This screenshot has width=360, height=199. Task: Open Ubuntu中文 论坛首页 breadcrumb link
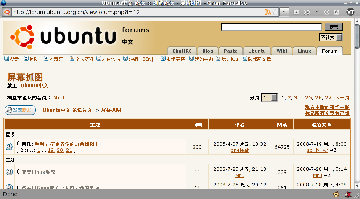[67, 110]
